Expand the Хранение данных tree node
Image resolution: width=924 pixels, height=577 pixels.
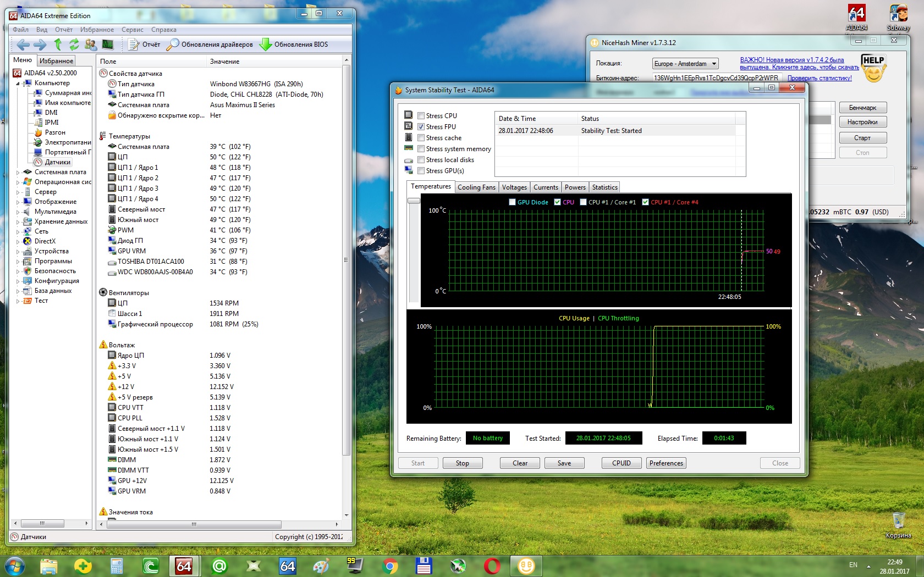tap(18, 222)
